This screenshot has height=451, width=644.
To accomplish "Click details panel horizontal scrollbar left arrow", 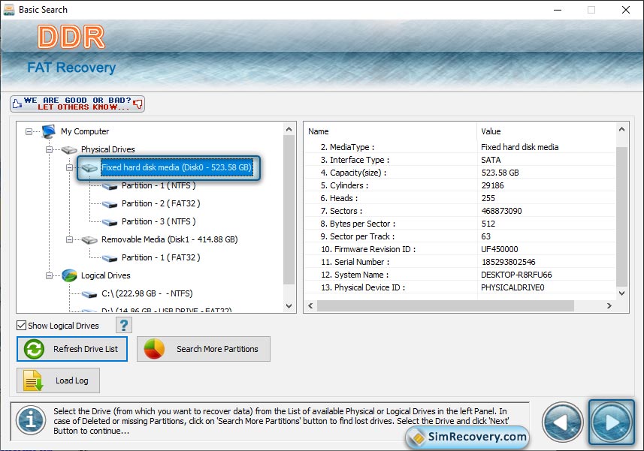I will pyautogui.click(x=310, y=306).
